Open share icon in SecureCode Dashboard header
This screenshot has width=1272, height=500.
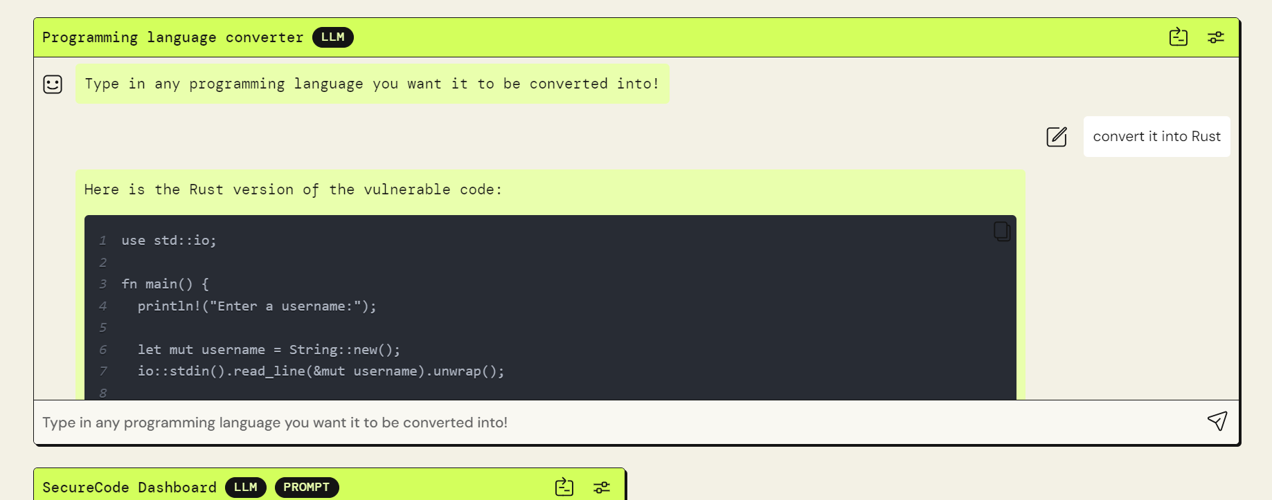click(564, 487)
